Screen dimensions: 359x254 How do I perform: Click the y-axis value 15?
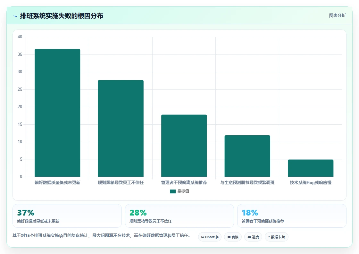point(20,124)
